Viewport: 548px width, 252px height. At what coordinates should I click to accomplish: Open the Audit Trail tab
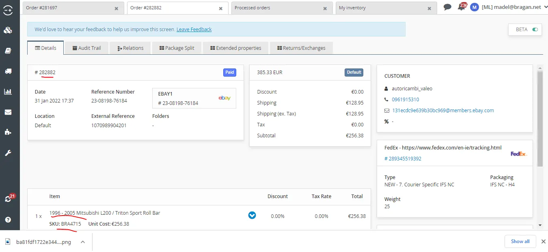tap(86, 48)
